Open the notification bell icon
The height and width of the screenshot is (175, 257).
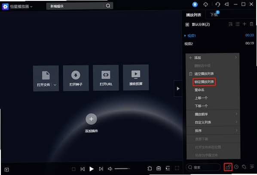click(x=195, y=4)
